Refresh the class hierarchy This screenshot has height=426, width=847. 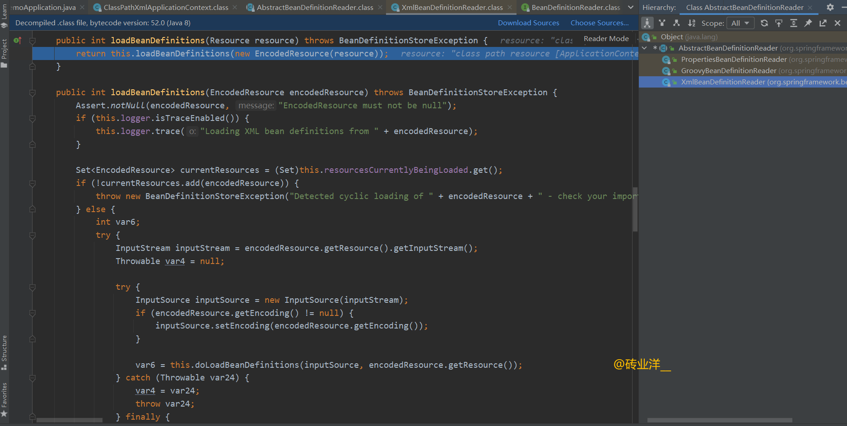pos(764,23)
